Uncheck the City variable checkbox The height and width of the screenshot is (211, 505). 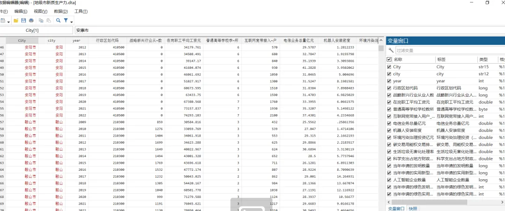(x=389, y=67)
